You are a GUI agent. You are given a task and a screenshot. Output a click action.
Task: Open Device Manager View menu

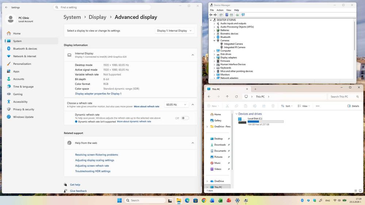pyautogui.click(x=229, y=10)
